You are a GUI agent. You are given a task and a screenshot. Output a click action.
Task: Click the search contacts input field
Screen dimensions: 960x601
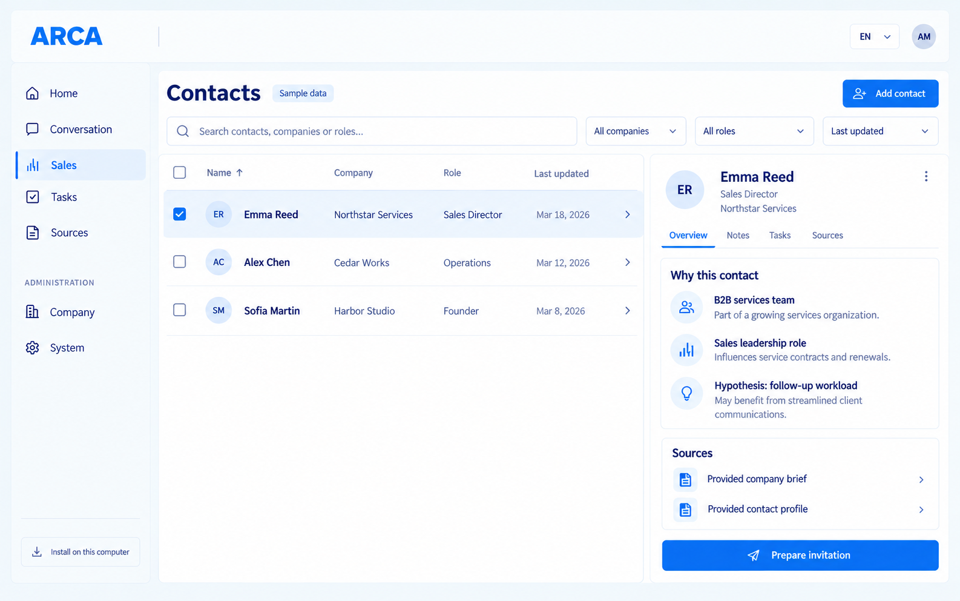372,131
